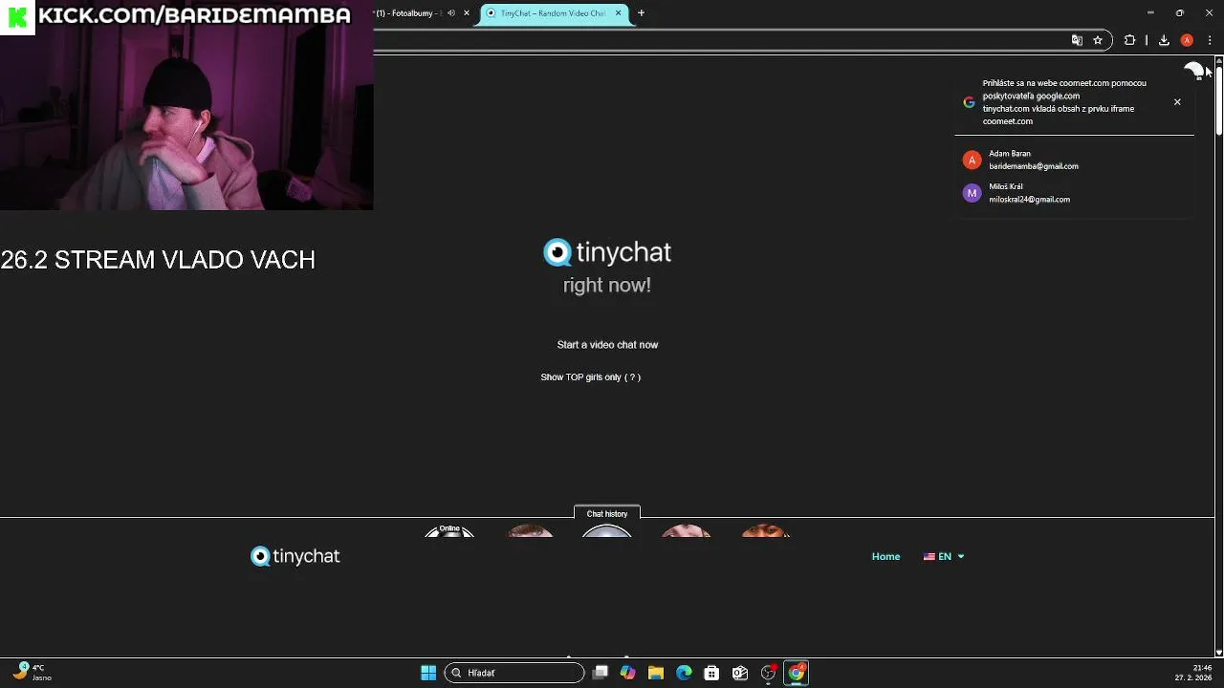Dismiss the Google sign-in popup

[1177, 101]
